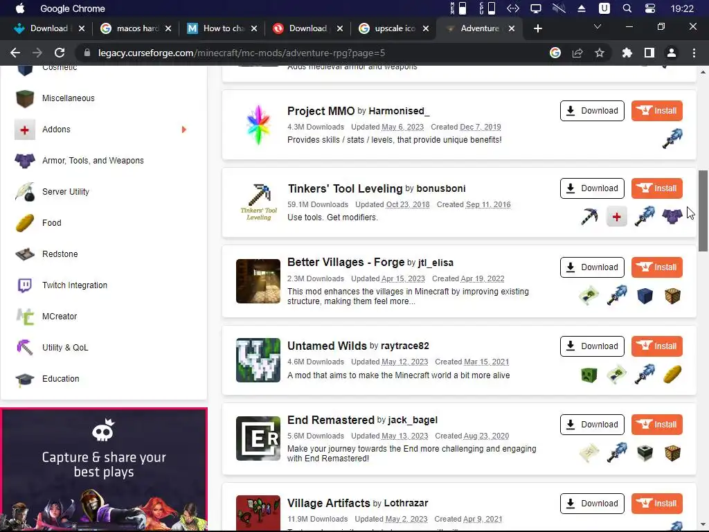This screenshot has width=709, height=532.
Task: Open Armor, Tools, and Weapons armor icon
Action: click(25, 161)
